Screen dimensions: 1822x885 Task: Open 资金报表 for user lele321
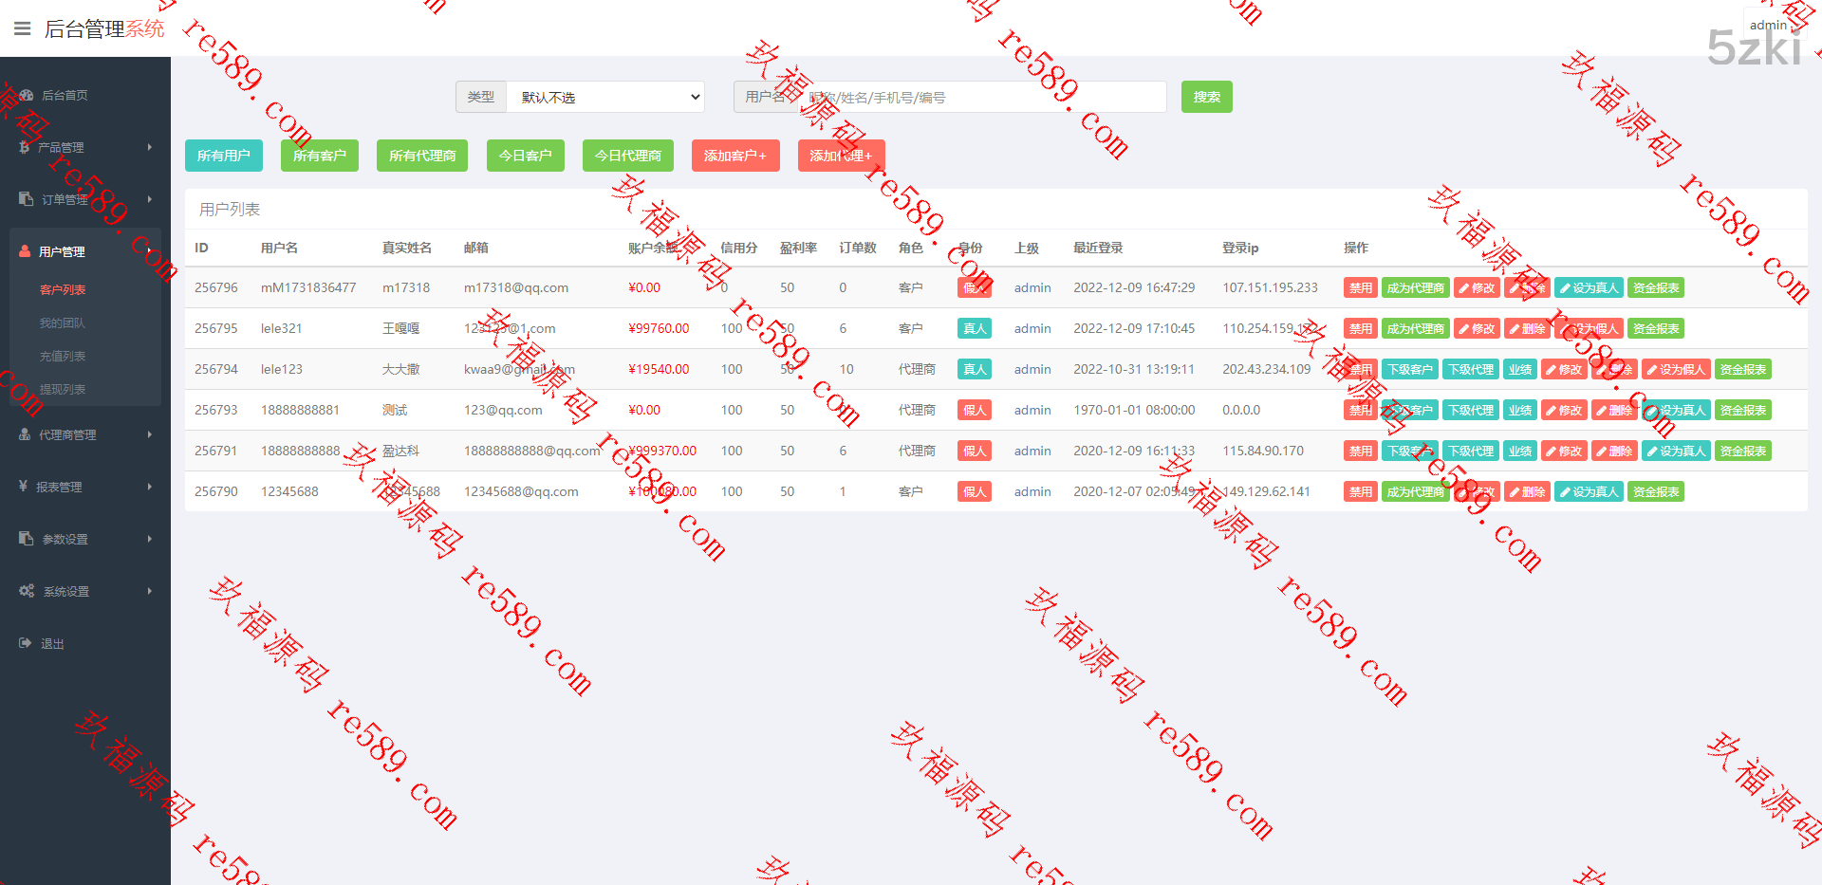click(1656, 328)
